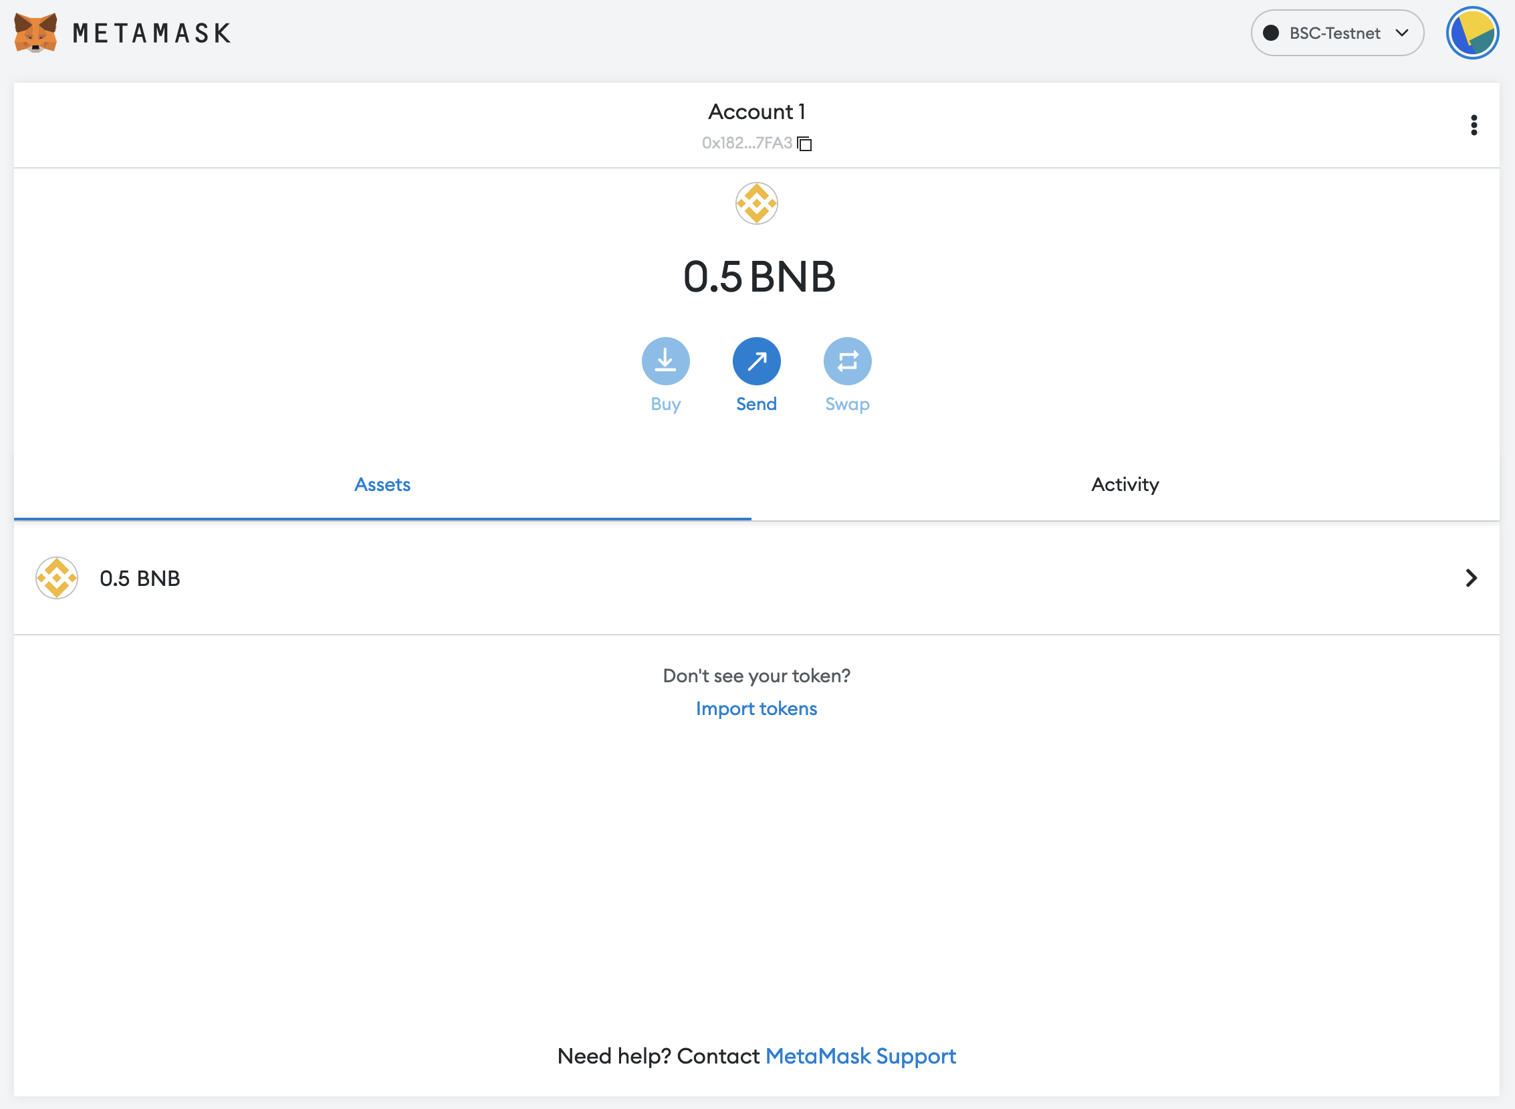Click the large 0.5 BNB balance
1515x1109 pixels.
tap(759, 276)
